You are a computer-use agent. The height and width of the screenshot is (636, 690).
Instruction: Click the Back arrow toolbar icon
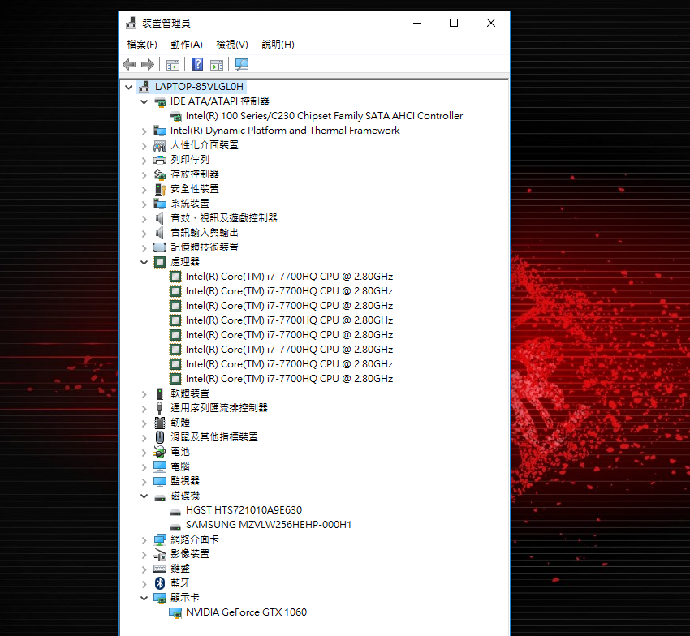click(x=129, y=65)
